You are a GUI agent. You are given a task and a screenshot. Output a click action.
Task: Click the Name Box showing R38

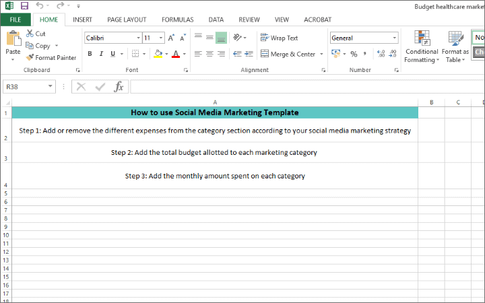[24, 86]
